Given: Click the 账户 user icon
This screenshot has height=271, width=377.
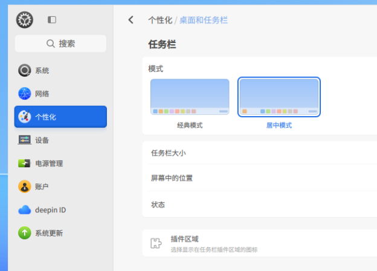Looking at the screenshot, I should pyautogui.click(x=25, y=186).
